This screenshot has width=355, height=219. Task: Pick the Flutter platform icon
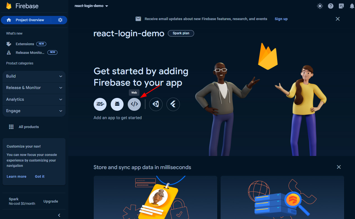tap(173, 104)
